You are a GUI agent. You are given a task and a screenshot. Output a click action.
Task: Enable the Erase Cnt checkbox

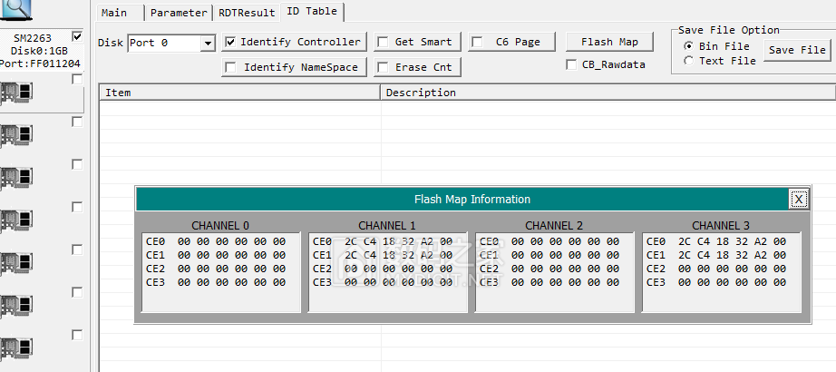click(x=383, y=68)
